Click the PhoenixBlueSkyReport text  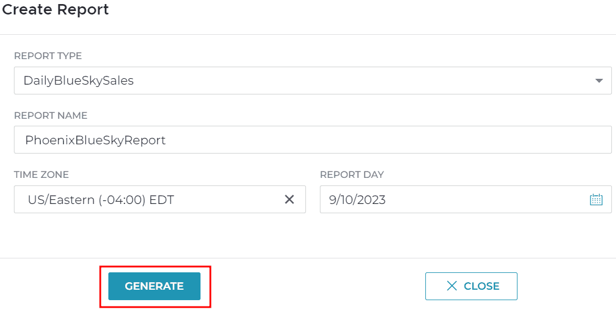[96, 140]
